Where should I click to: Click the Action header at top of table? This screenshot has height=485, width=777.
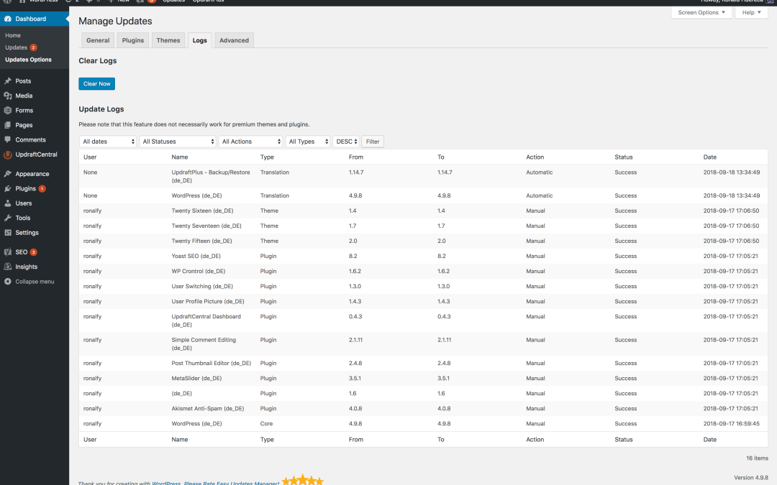535,157
